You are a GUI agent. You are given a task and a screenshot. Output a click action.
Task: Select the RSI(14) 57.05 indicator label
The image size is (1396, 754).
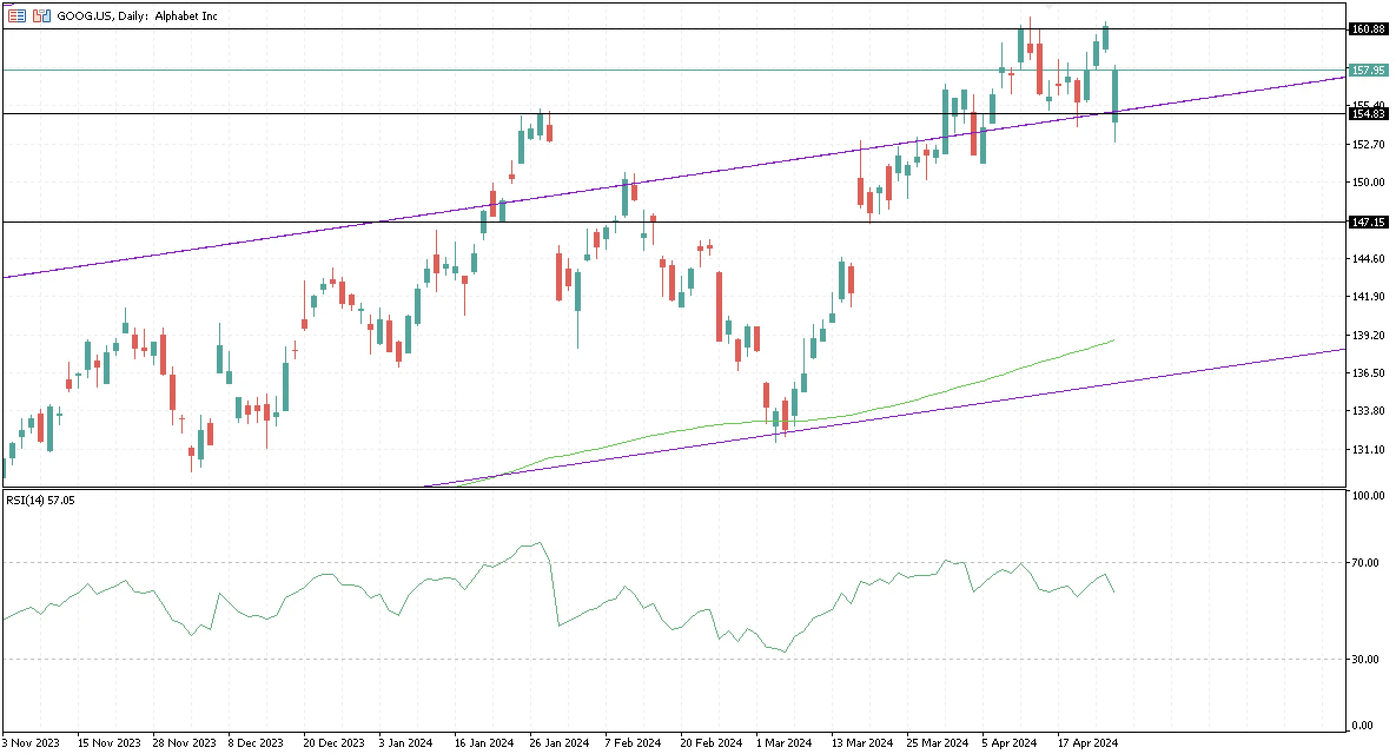tap(41, 500)
